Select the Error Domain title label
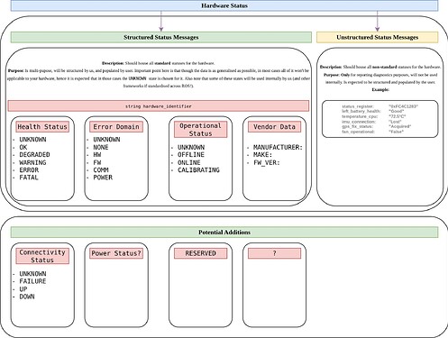The image size is (448, 338). 116,127
